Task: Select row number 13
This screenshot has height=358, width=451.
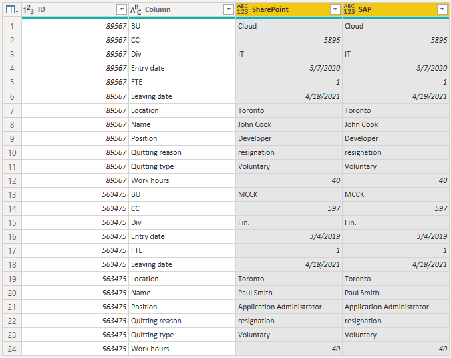Action: pyautogui.click(x=12, y=194)
